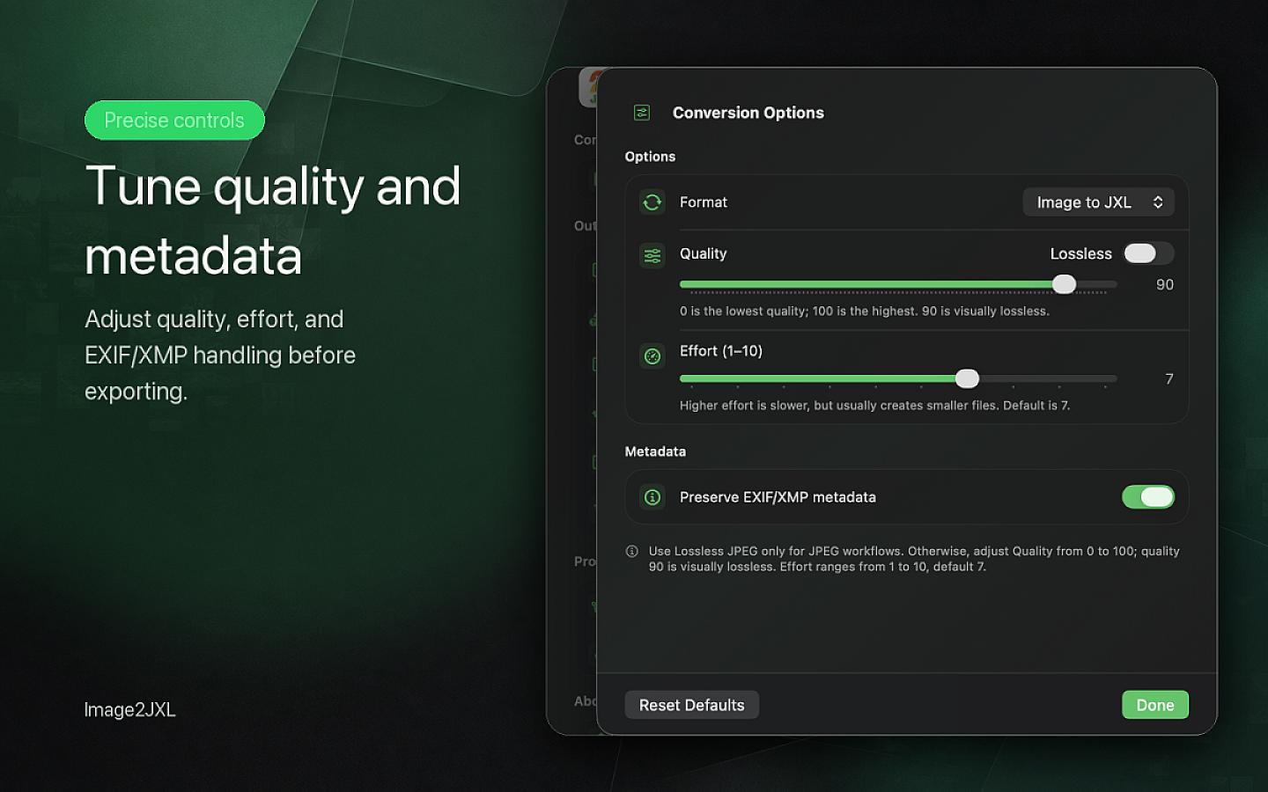The width and height of the screenshot is (1268, 792).
Task: Click the 'Adjust quality, effort, and EXIF/XMP' description
Action: [x=220, y=355]
